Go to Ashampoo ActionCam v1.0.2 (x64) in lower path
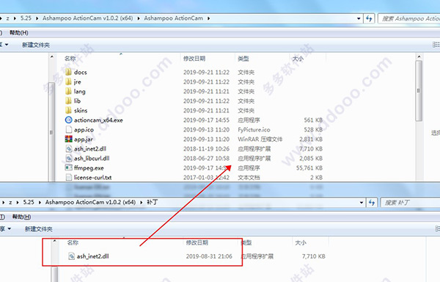This screenshot has width=440, height=282. click(90, 202)
